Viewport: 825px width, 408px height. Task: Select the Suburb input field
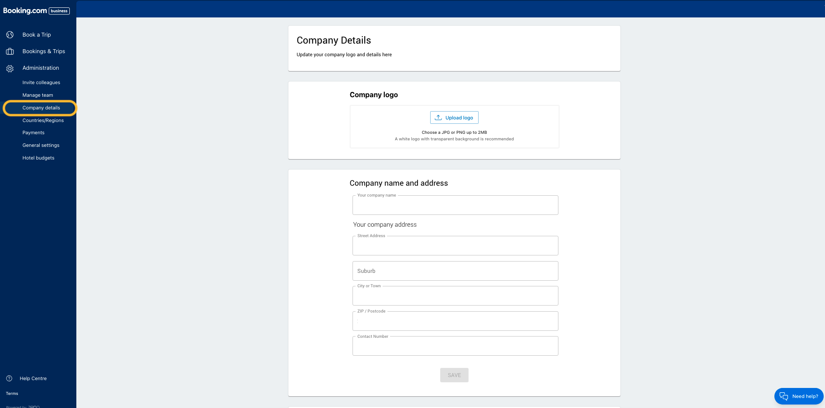[455, 271]
